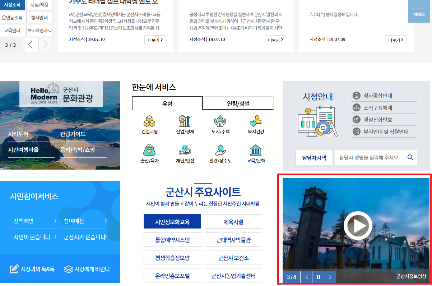
Task: Pause the promotional video slideshow
Action: (x=318, y=277)
